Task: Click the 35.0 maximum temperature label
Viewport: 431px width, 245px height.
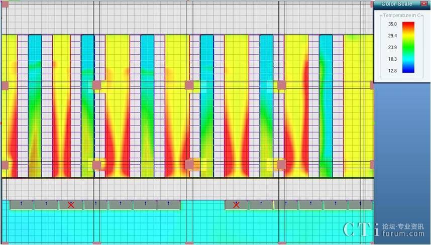Action: point(392,24)
